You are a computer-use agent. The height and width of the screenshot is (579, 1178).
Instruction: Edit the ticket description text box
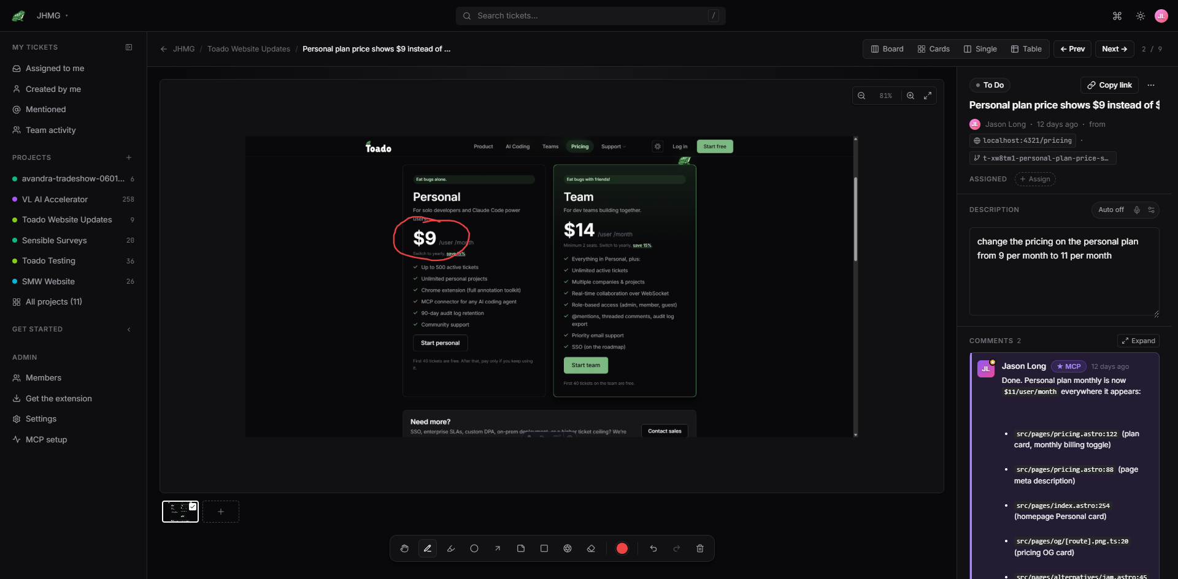[x=1064, y=271]
